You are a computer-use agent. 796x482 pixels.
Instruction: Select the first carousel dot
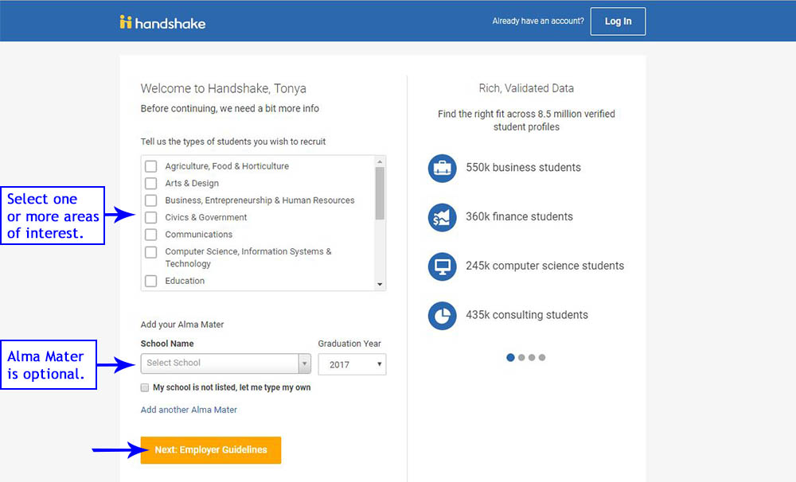coord(511,357)
